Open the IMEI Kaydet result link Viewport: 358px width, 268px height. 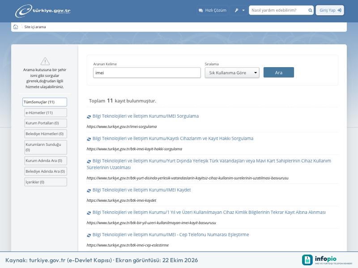[141, 190]
